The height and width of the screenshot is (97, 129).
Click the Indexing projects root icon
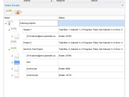coord(10,23)
